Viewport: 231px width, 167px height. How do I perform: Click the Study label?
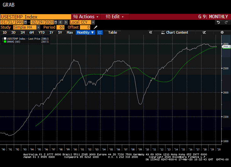click(x=6, y=27)
